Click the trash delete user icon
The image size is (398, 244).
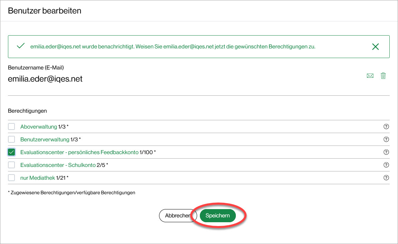(383, 76)
